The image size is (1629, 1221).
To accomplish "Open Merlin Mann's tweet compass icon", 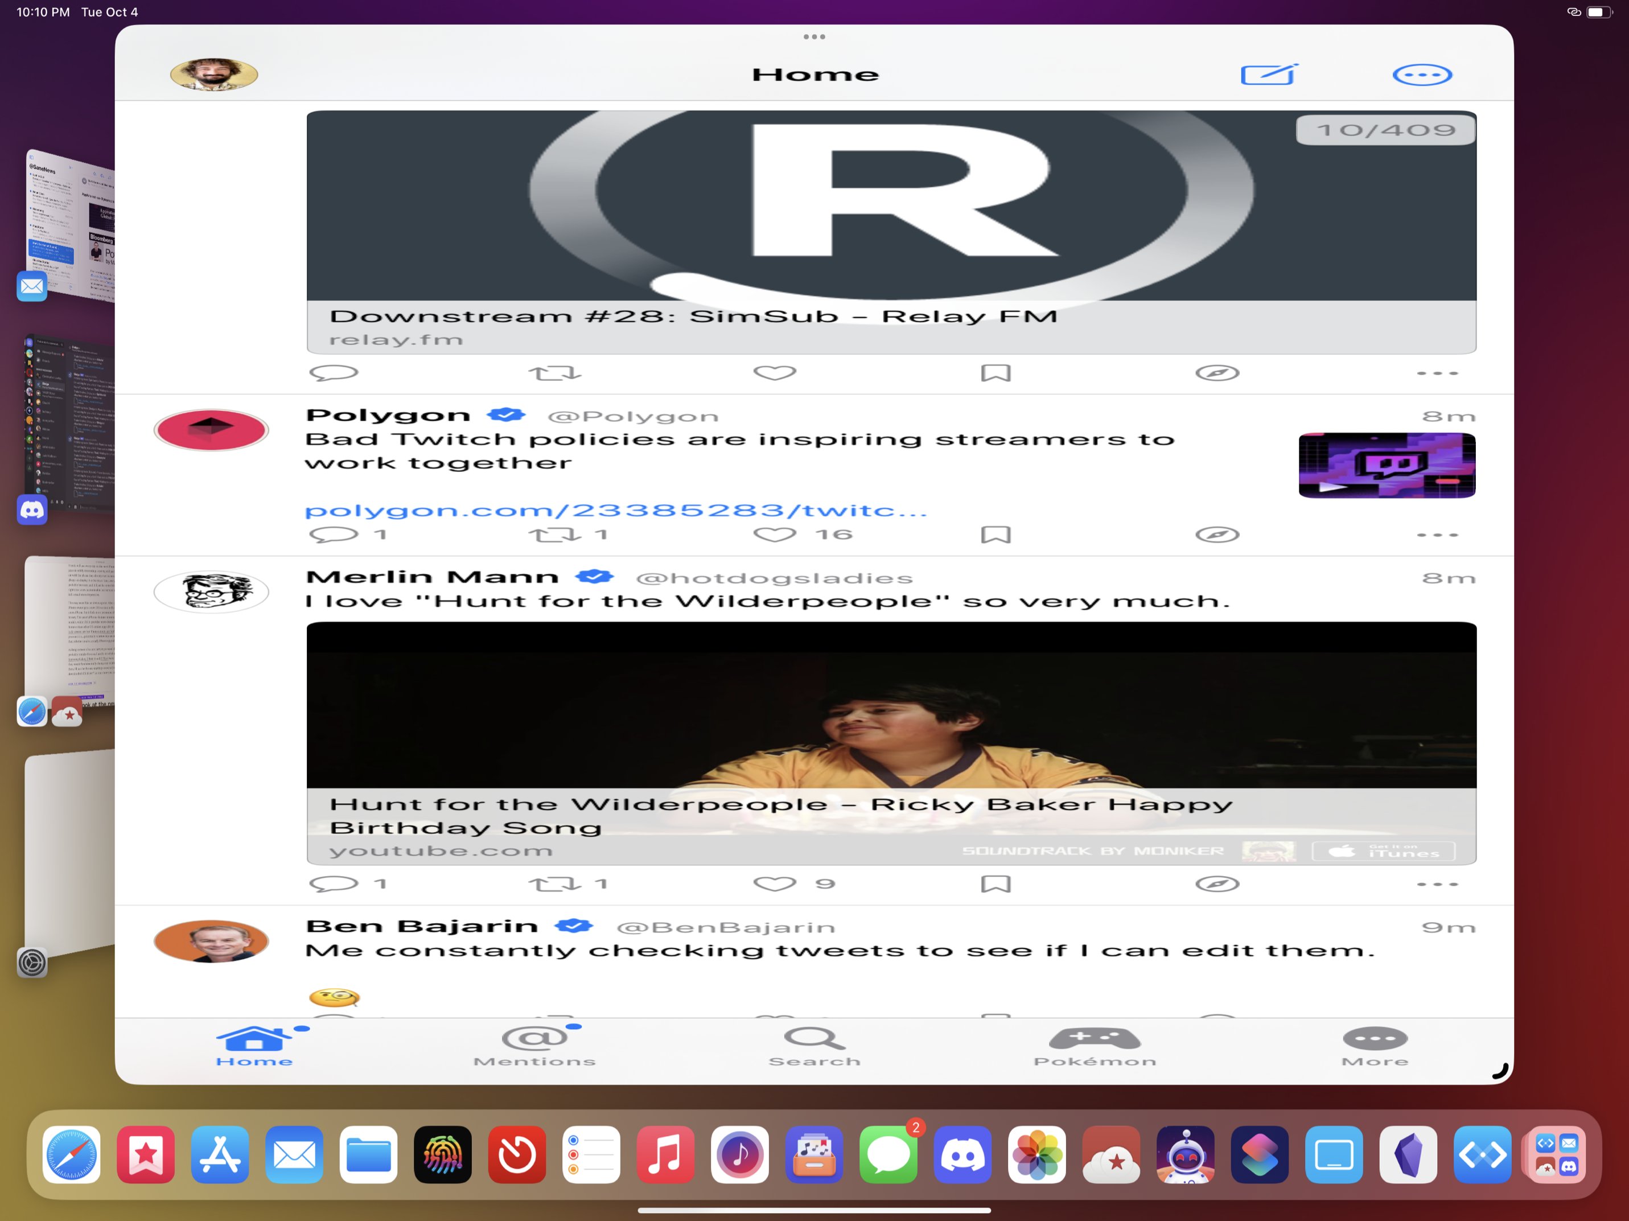I will 1216,883.
